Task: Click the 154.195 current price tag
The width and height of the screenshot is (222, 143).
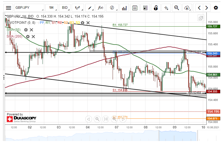Action: pyautogui.click(x=213, y=111)
